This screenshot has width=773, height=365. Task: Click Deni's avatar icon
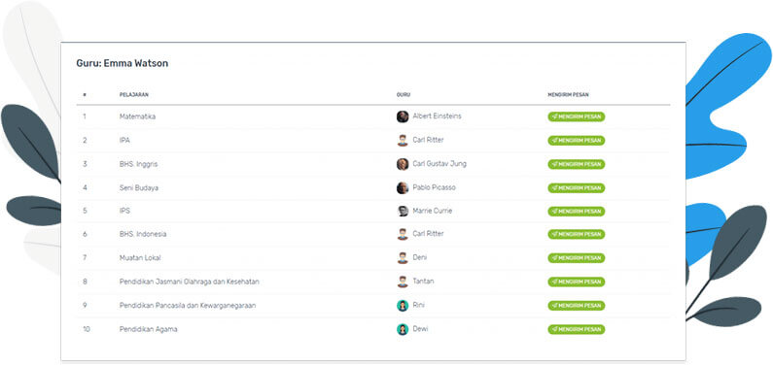pyautogui.click(x=403, y=258)
